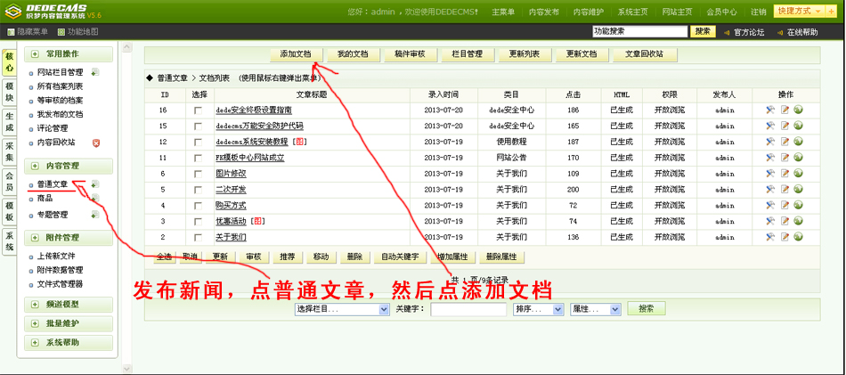Select the checkbox for FK模板中心网站成立

198,159
